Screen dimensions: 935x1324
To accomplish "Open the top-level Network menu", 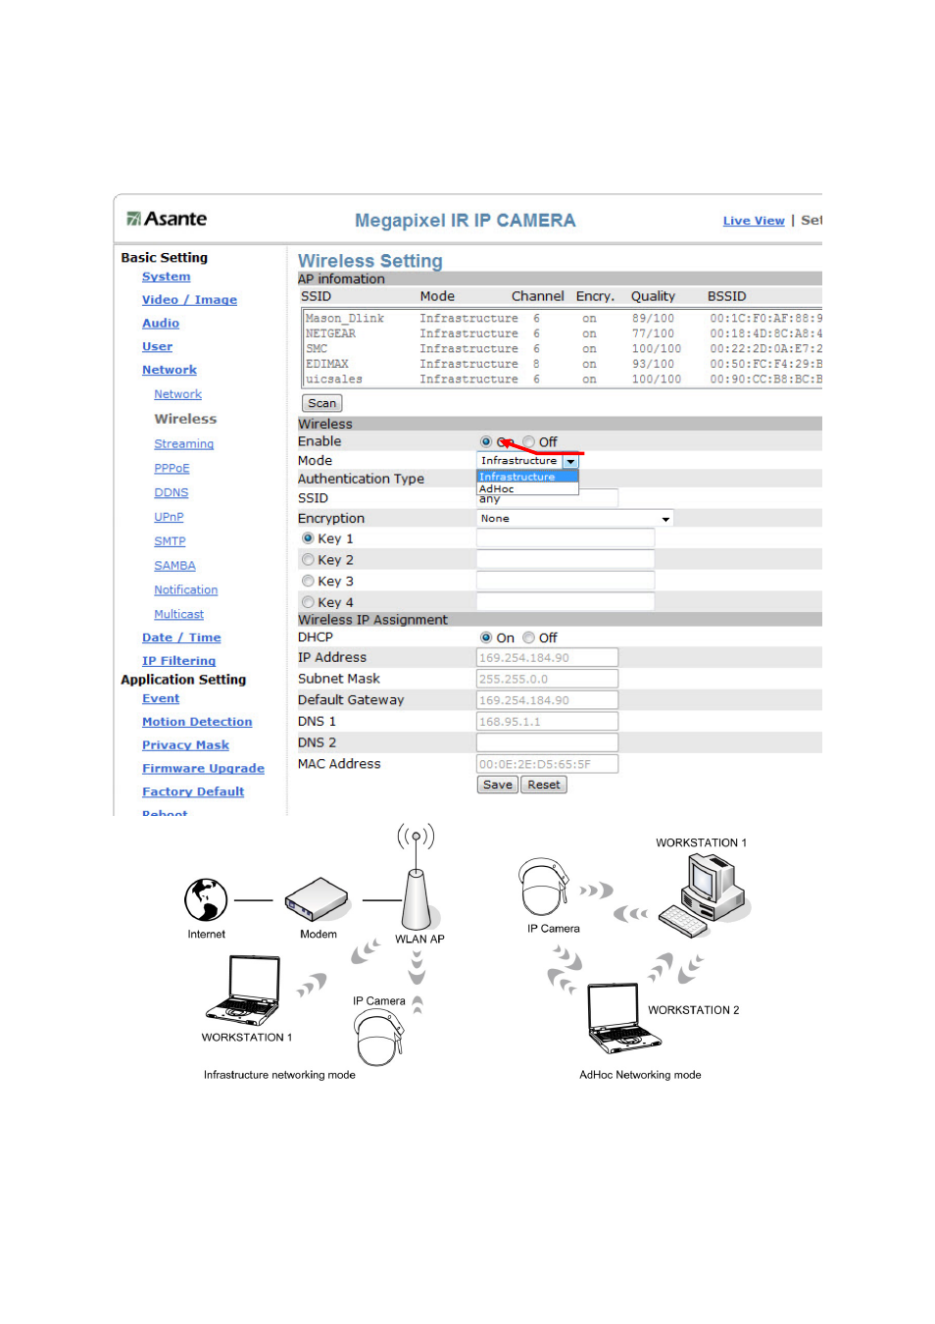I will (x=170, y=370).
